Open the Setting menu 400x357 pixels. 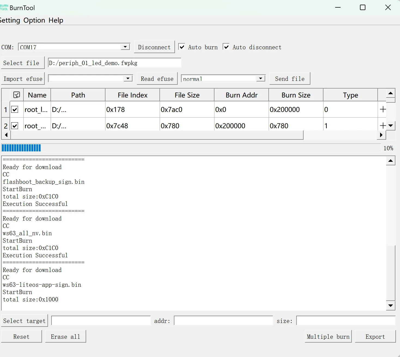10,20
